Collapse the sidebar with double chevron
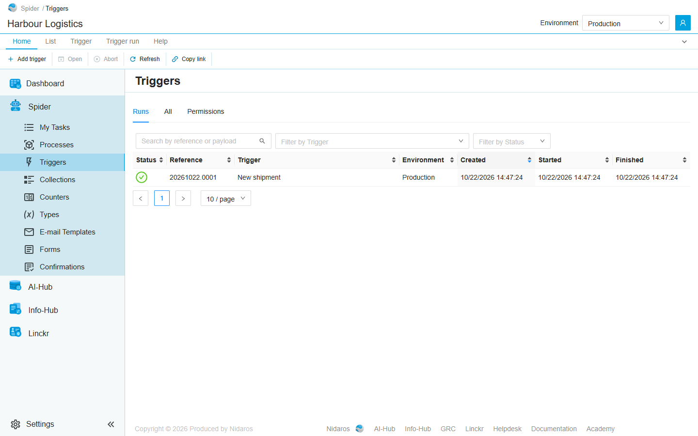The width and height of the screenshot is (698, 436). (111, 424)
